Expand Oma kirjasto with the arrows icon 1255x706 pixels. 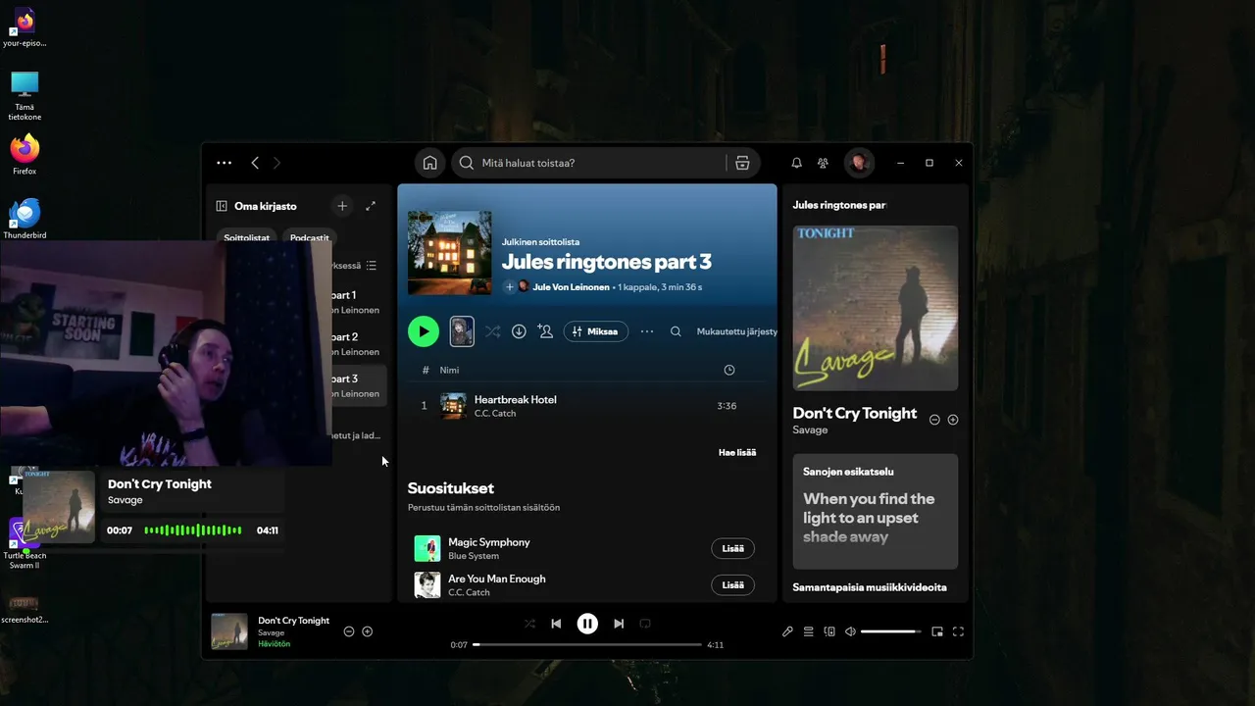click(371, 206)
